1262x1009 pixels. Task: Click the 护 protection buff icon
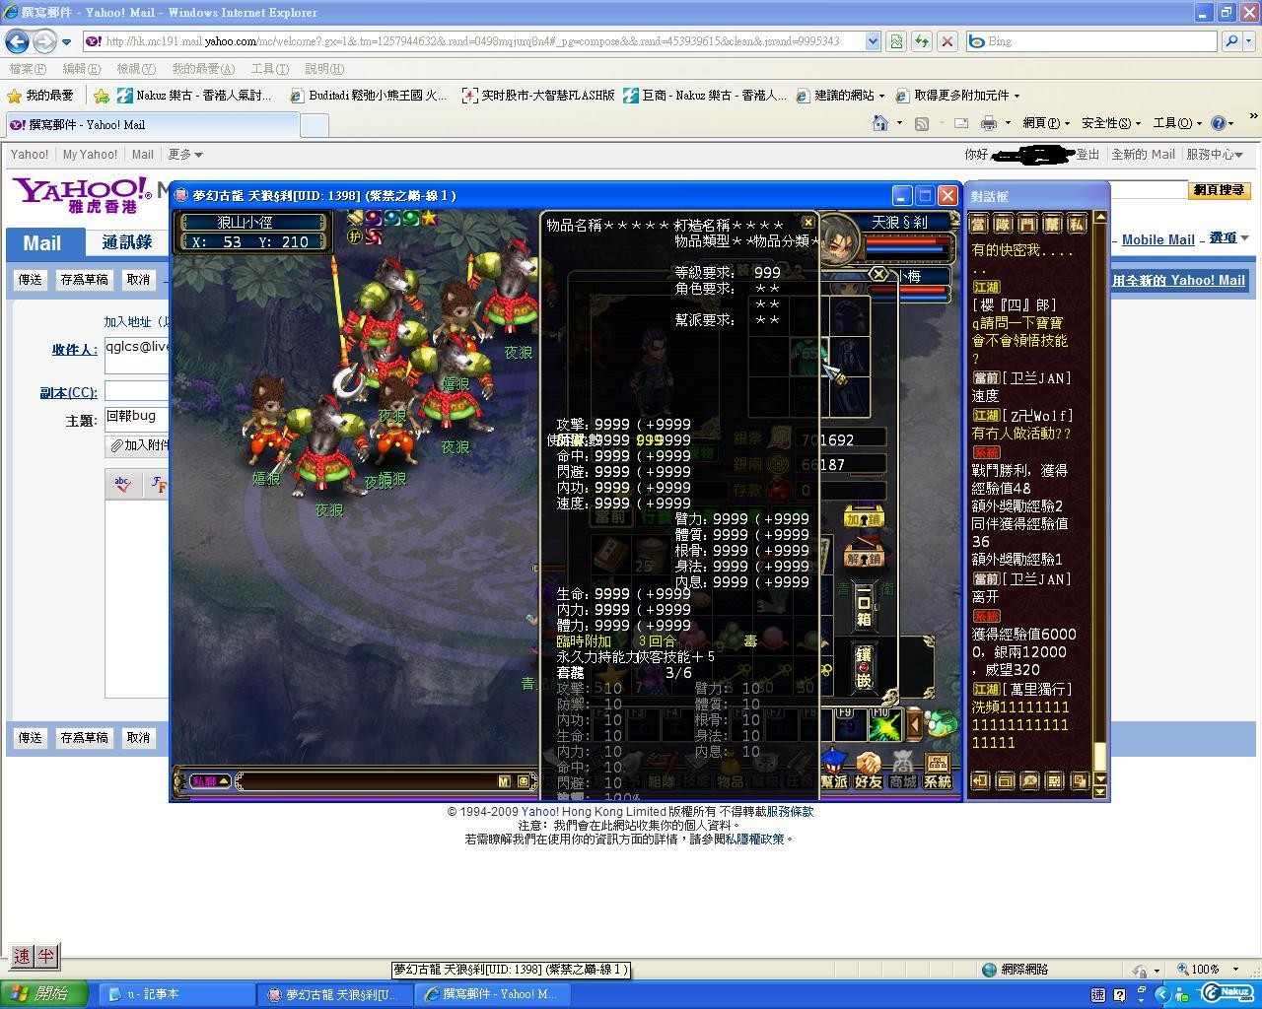(355, 236)
